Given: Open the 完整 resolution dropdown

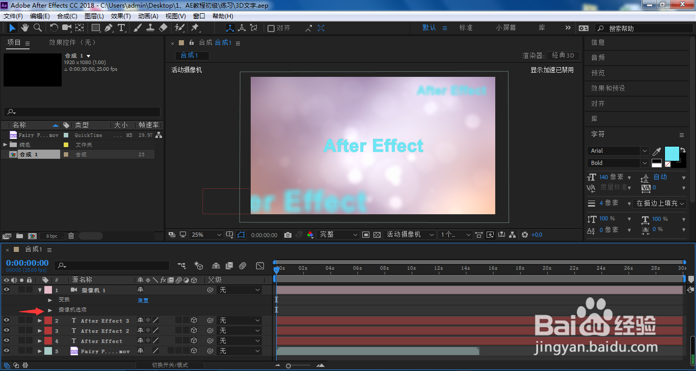Looking at the screenshot, I should point(338,235).
